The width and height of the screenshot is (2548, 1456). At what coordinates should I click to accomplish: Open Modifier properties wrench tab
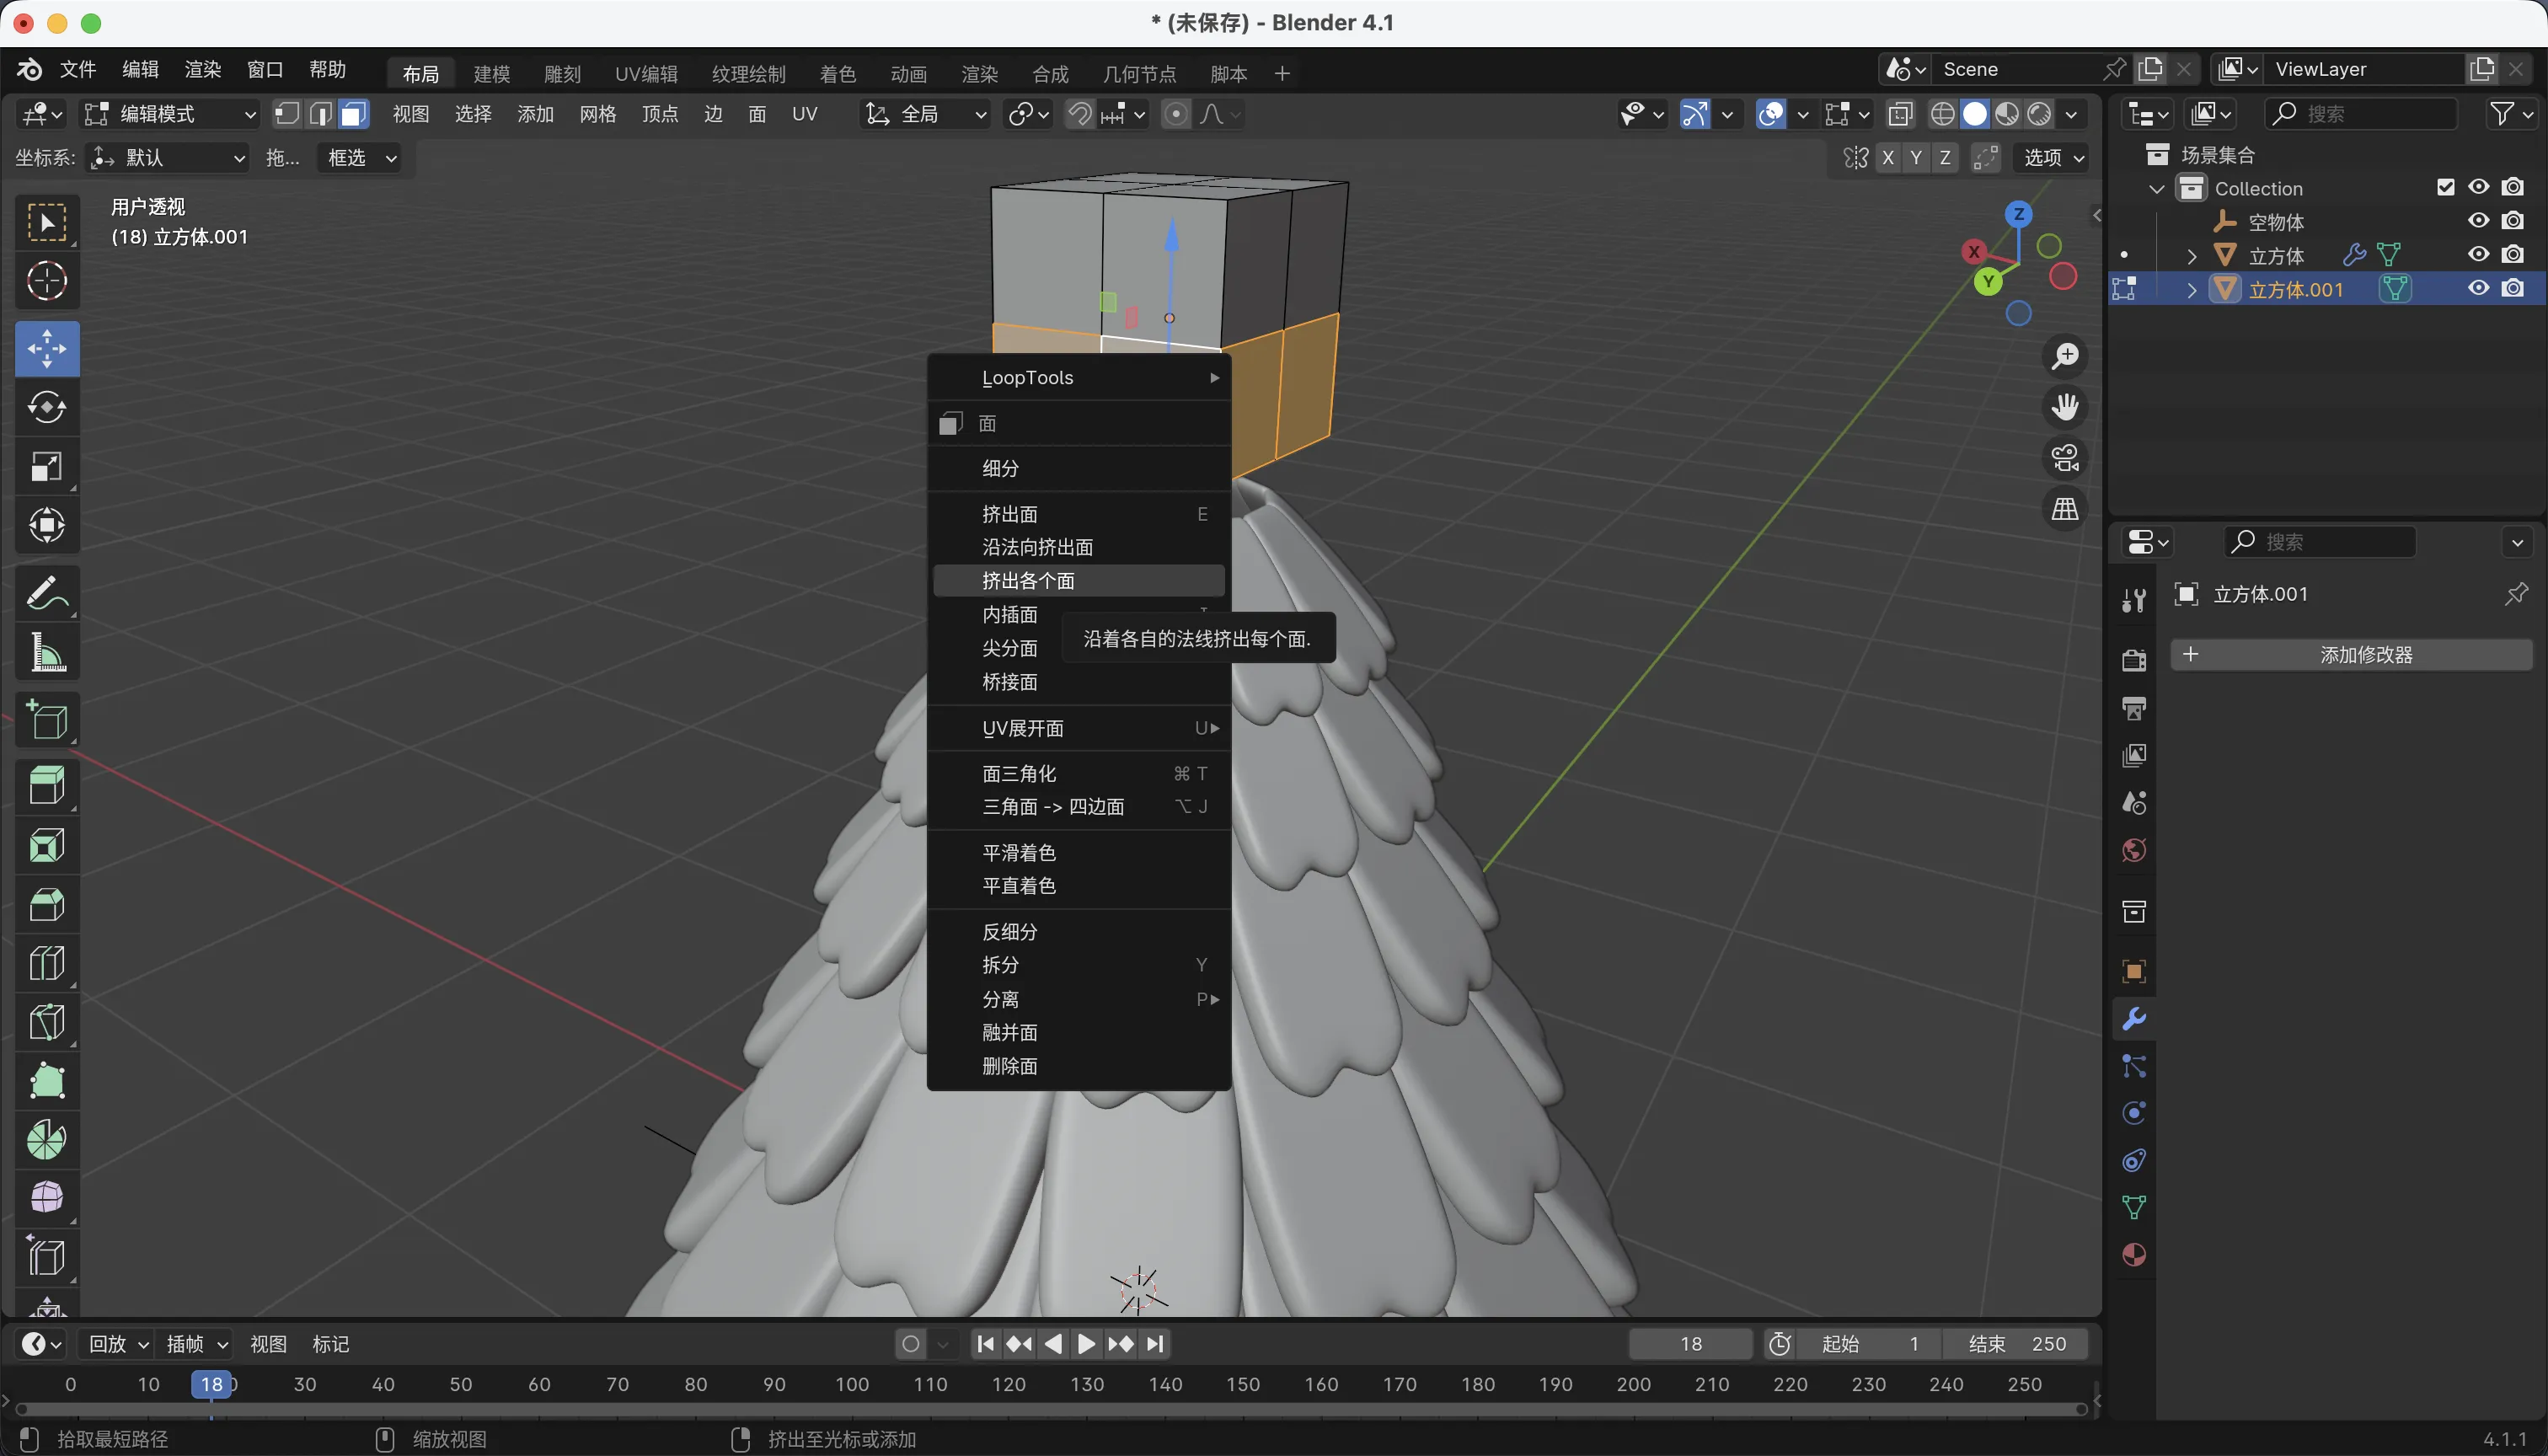(x=2133, y=1019)
